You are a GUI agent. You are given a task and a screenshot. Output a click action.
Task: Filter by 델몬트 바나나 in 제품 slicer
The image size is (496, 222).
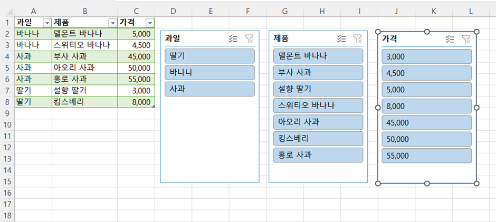[x=318, y=56]
